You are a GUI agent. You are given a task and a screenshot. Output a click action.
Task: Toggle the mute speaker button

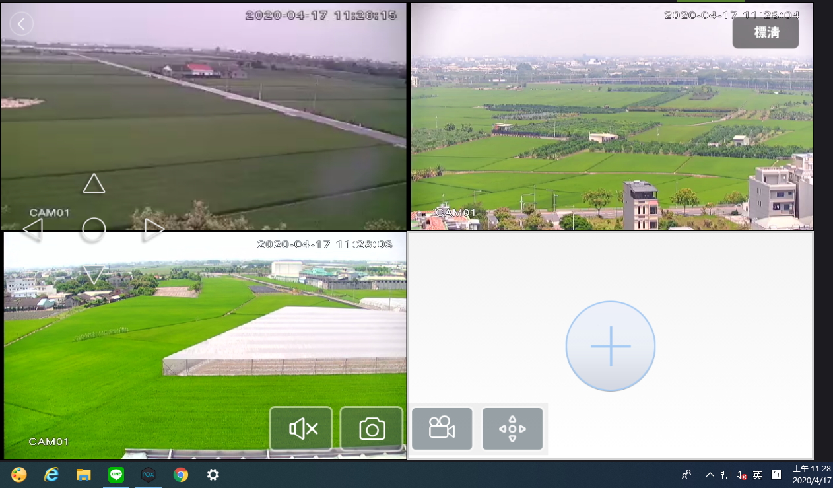tap(301, 429)
